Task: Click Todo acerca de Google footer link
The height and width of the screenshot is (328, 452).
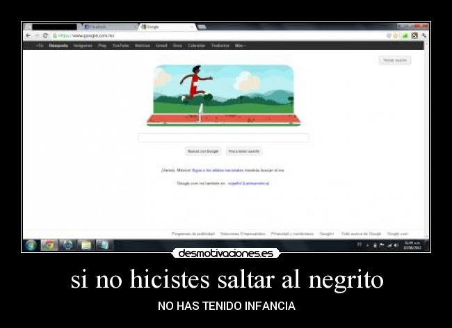Action: 361,233
